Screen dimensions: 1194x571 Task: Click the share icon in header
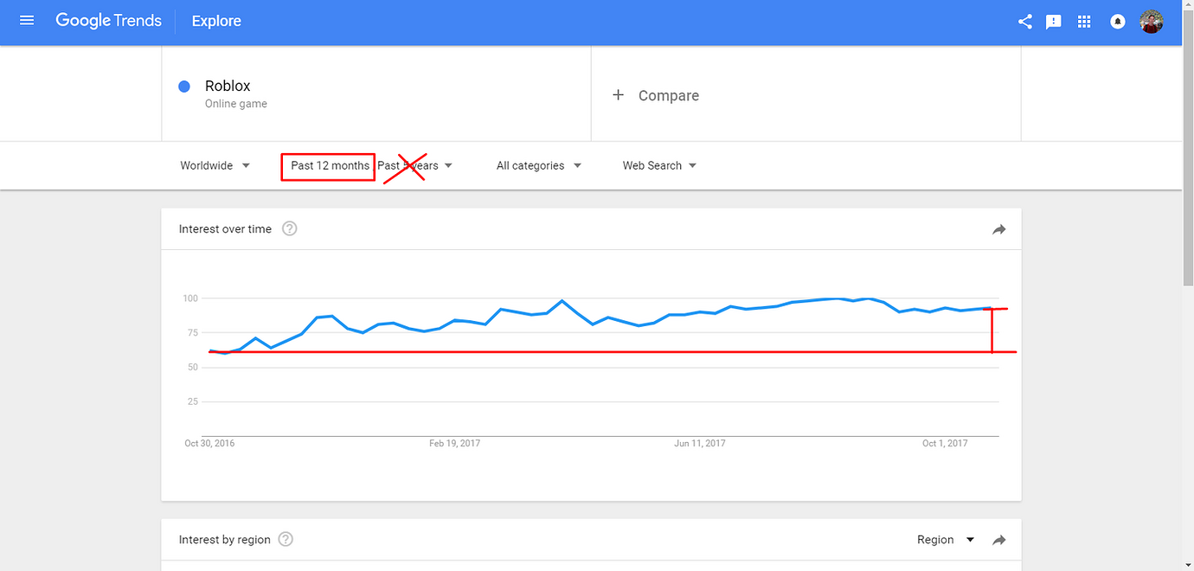coord(1025,22)
